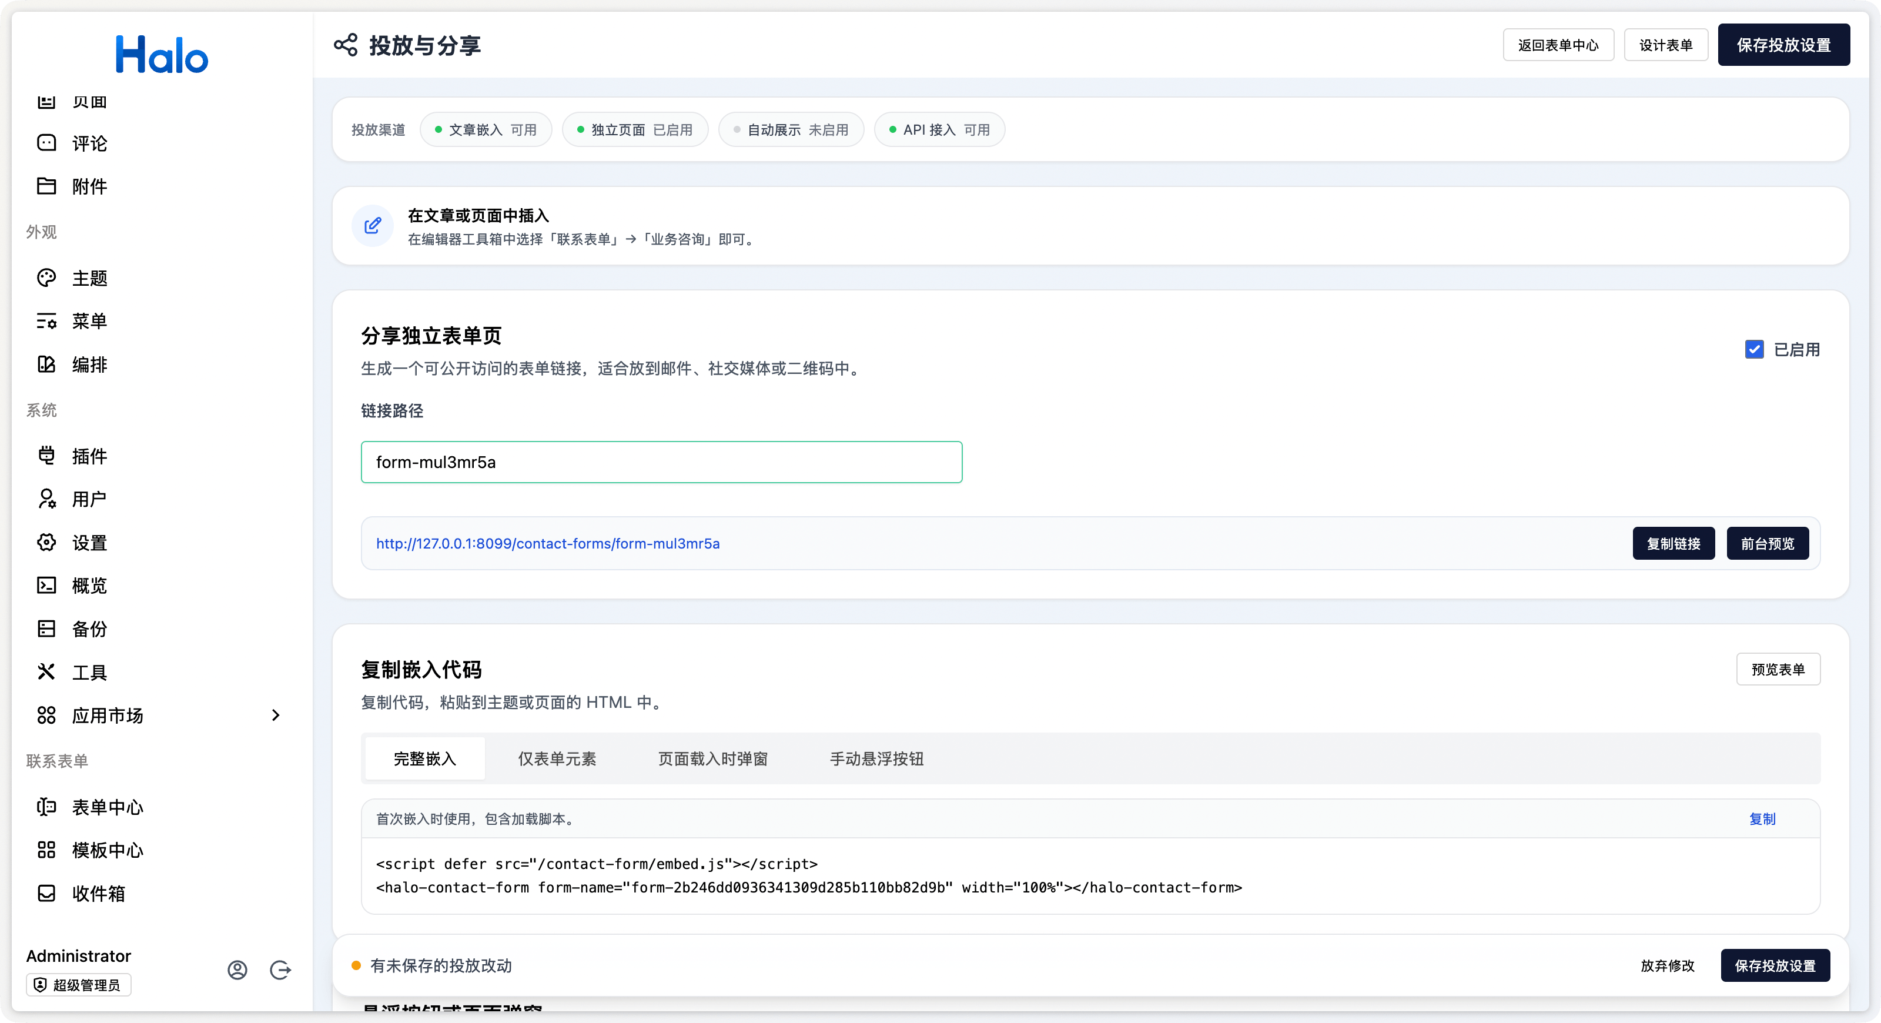Viewport: 1881px width, 1023px height.
Task: Switch to the 完整嵌入 tab
Action: (425, 758)
